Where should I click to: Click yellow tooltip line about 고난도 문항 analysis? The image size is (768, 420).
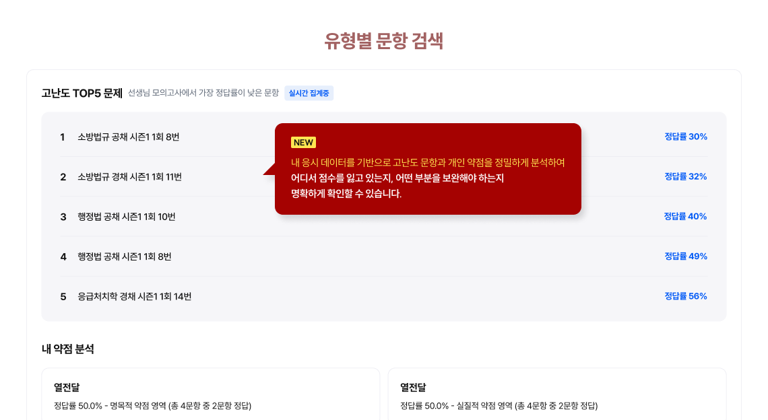tap(428, 162)
